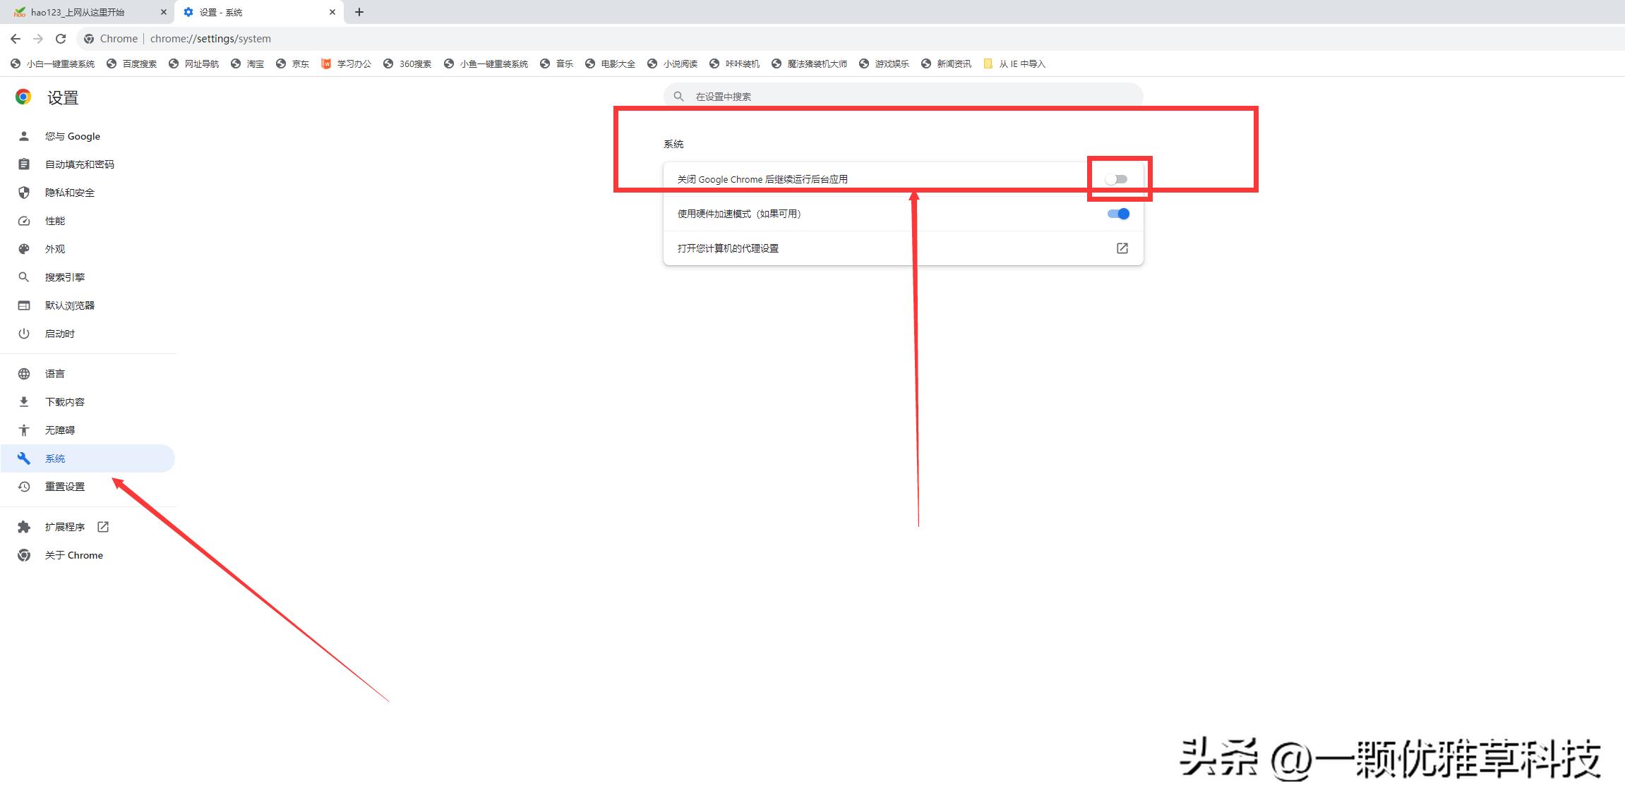Open the 学习办公 bookmark

(x=352, y=63)
